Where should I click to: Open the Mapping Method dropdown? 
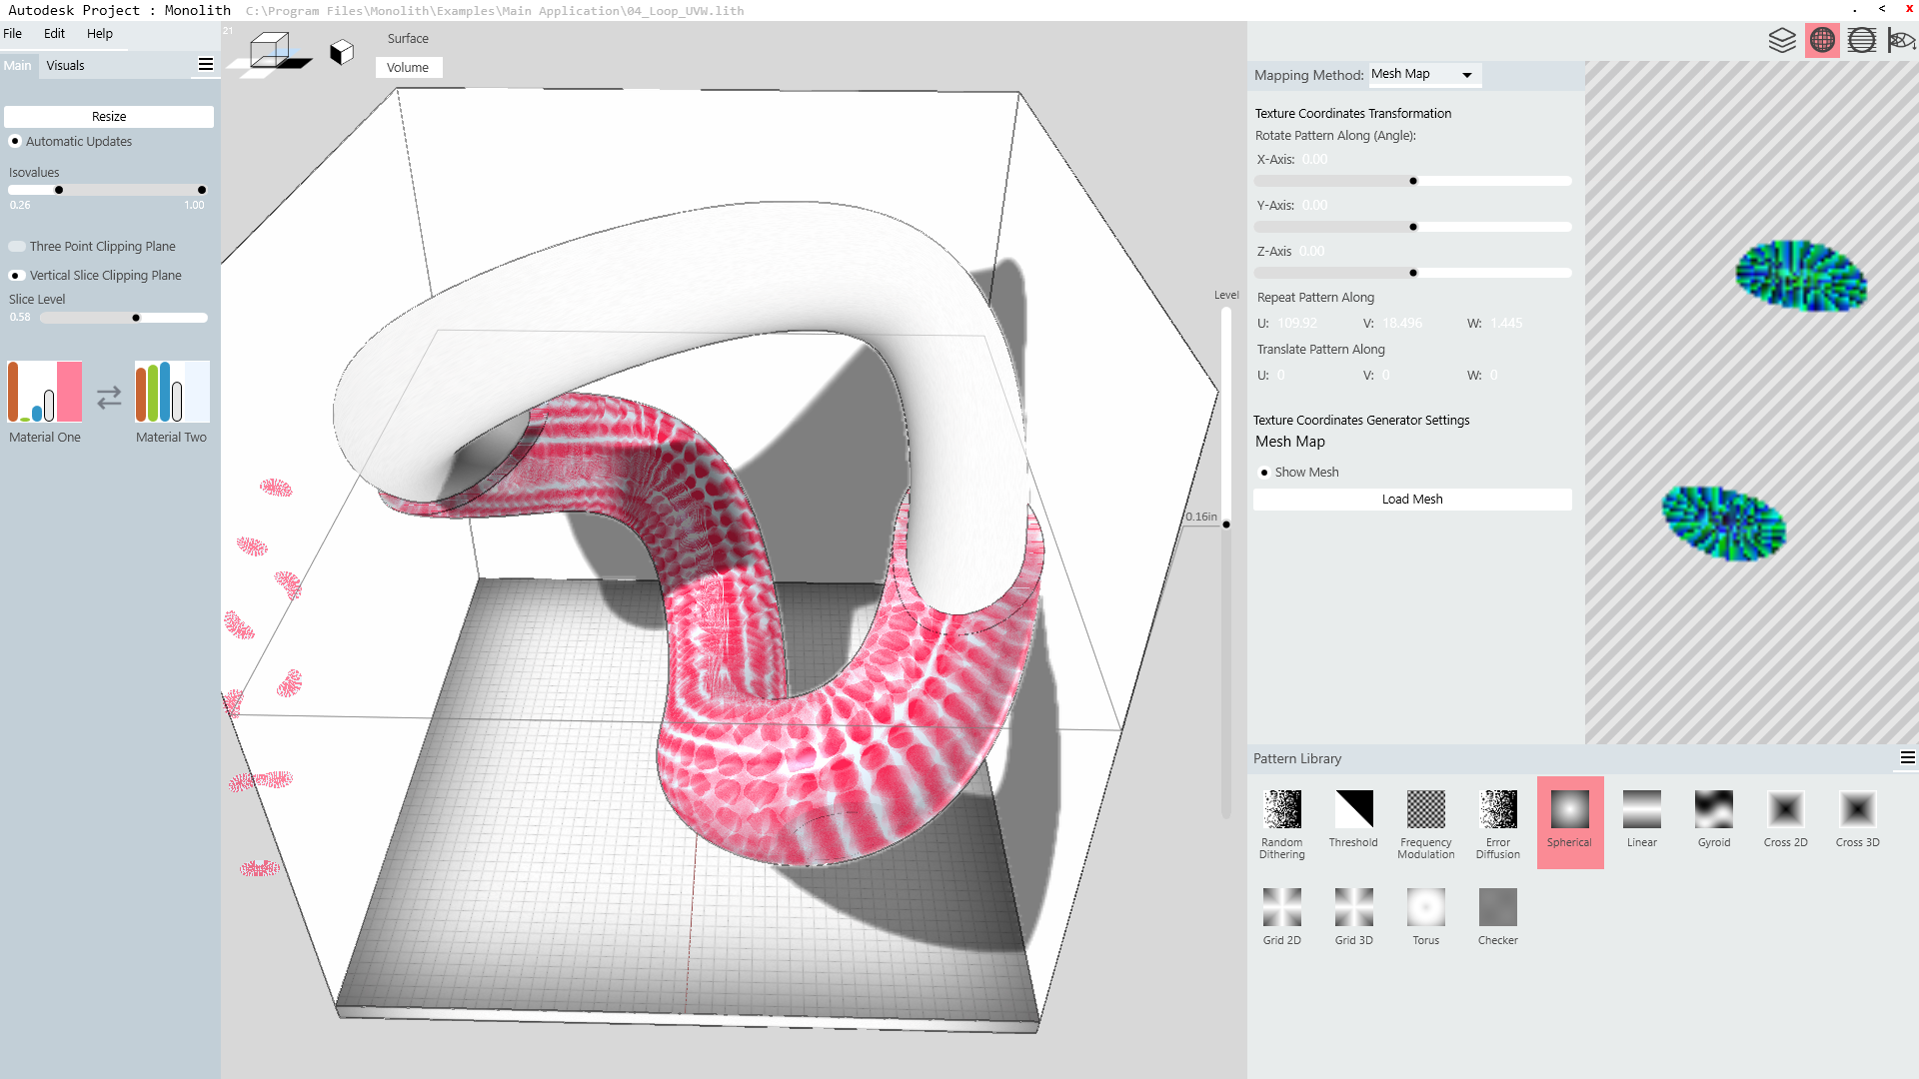coord(1424,74)
